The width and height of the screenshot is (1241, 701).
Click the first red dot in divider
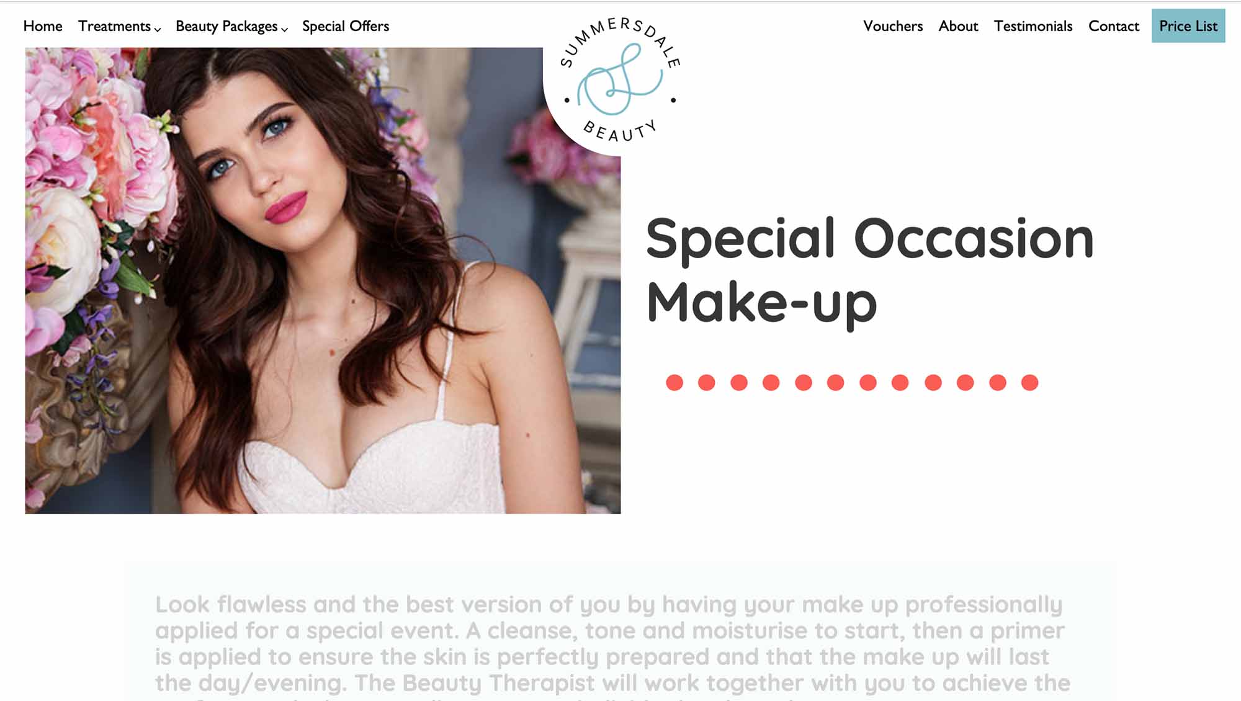click(674, 383)
